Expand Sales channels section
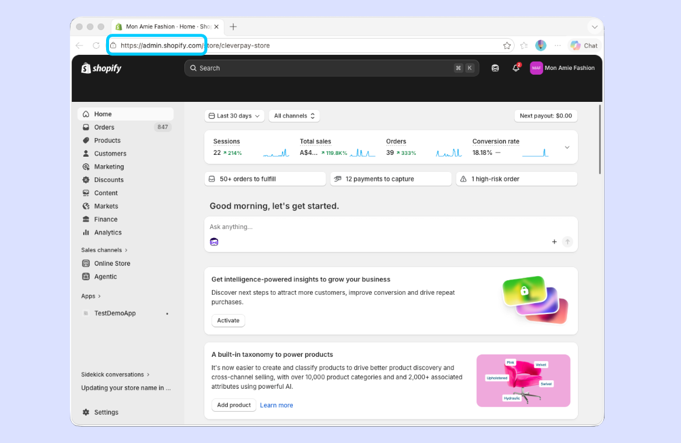Viewport: 681px width, 443px height. [x=104, y=250]
